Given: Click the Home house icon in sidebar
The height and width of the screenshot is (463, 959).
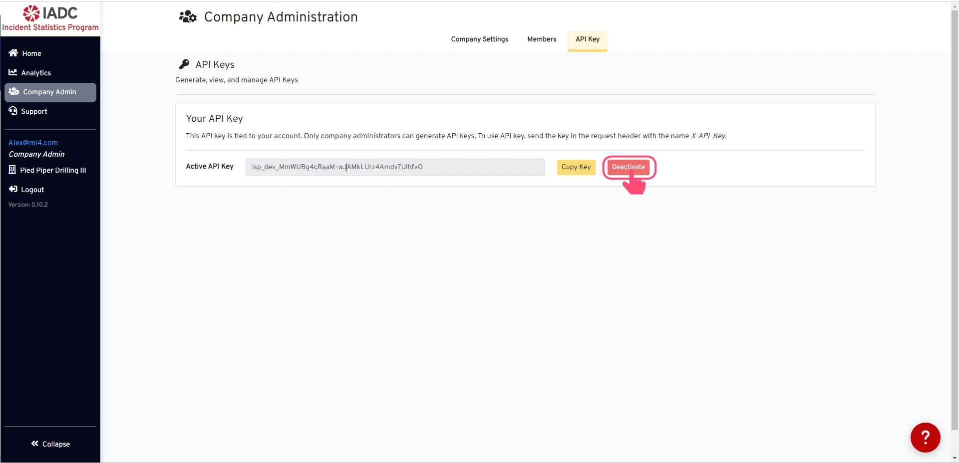Looking at the screenshot, I should (13, 53).
